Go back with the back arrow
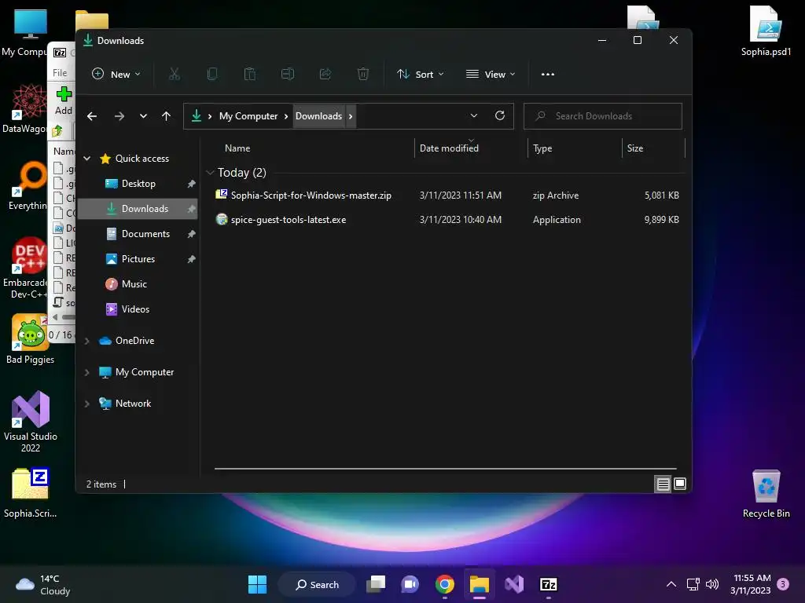Image resolution: width=805 pixels, height=603 pixels. (92, 116)
